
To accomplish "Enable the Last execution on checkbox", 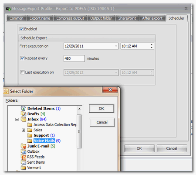I will [x=22, y=72].
